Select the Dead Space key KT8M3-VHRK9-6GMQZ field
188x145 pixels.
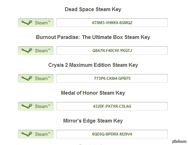coord(112,22)
